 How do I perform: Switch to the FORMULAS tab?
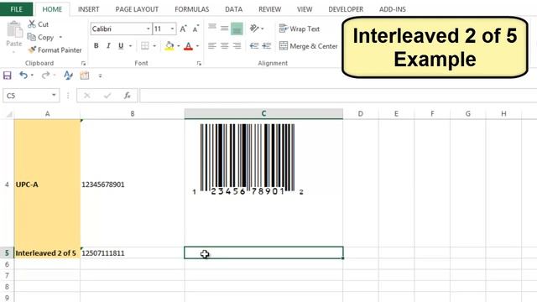pyautogui.click(x=192, y=9)
